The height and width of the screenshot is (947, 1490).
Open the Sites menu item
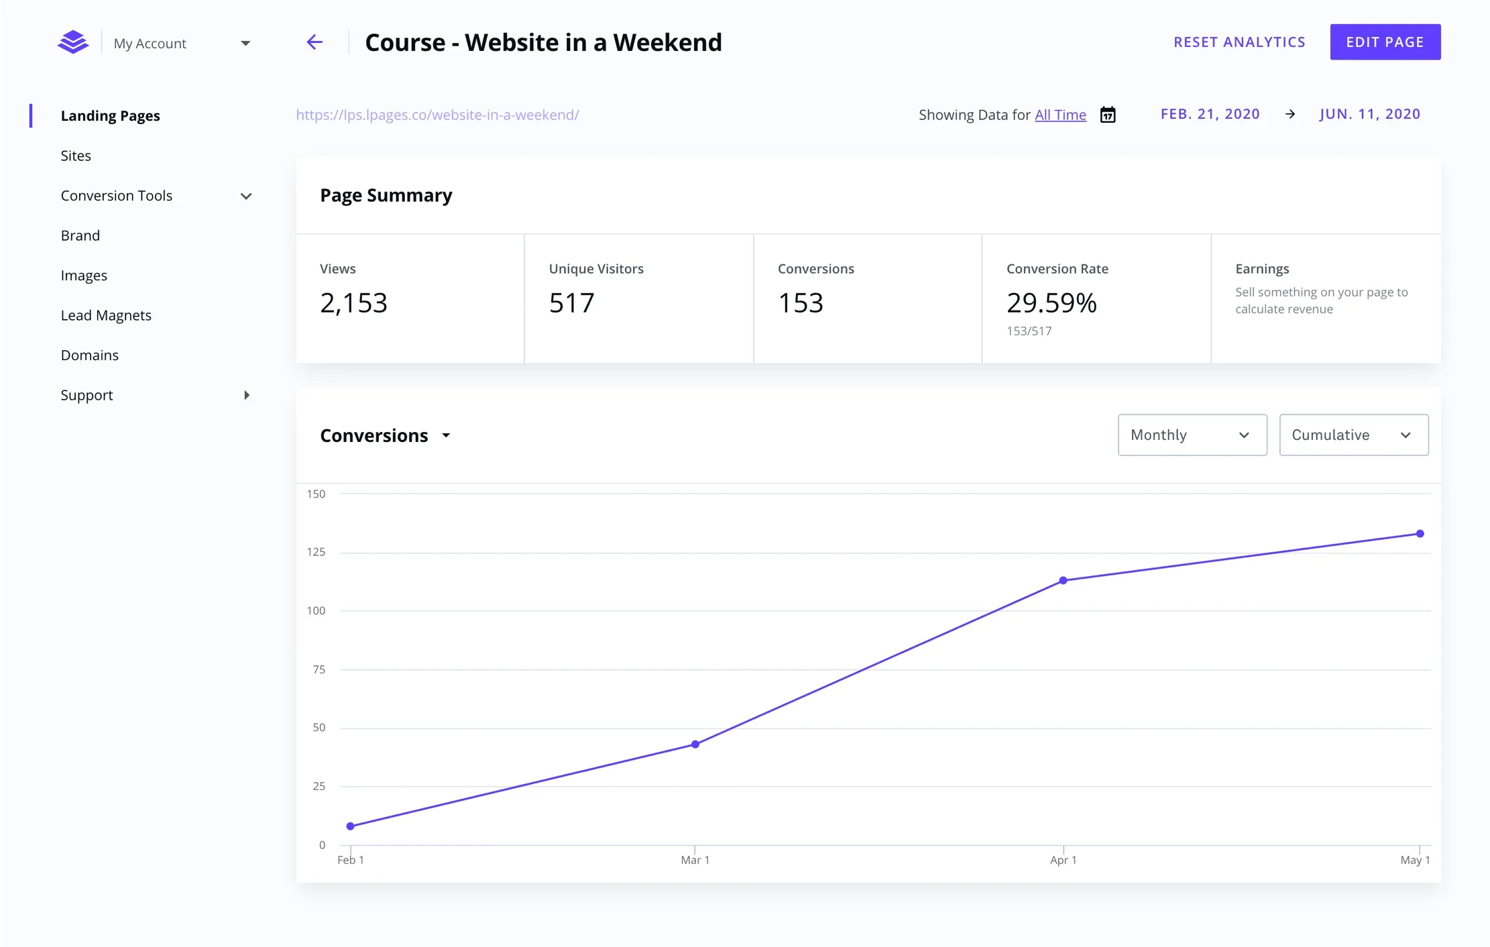tap(76, 156)
